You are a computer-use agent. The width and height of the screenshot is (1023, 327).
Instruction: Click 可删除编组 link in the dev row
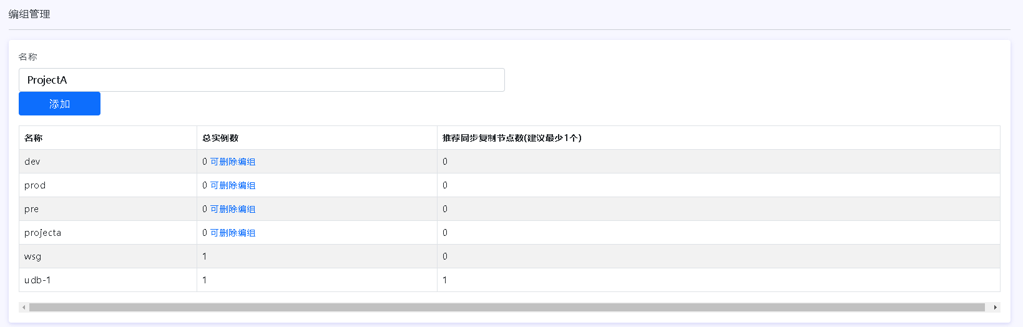(233, 162)
